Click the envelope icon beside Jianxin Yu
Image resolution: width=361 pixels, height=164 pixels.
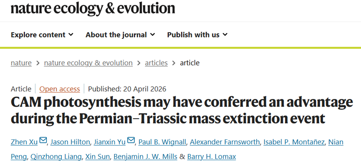(x=131, y=140)
